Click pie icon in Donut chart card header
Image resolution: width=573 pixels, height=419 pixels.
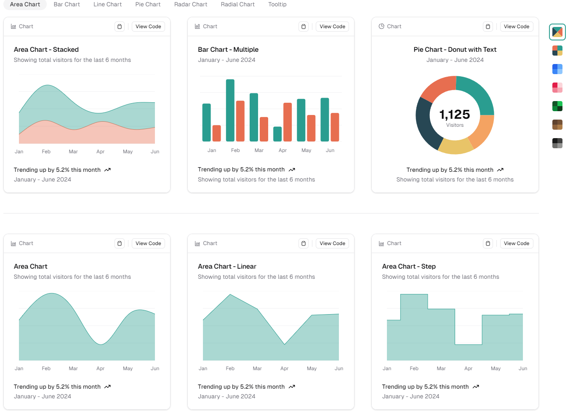click(x=381, y=27)
